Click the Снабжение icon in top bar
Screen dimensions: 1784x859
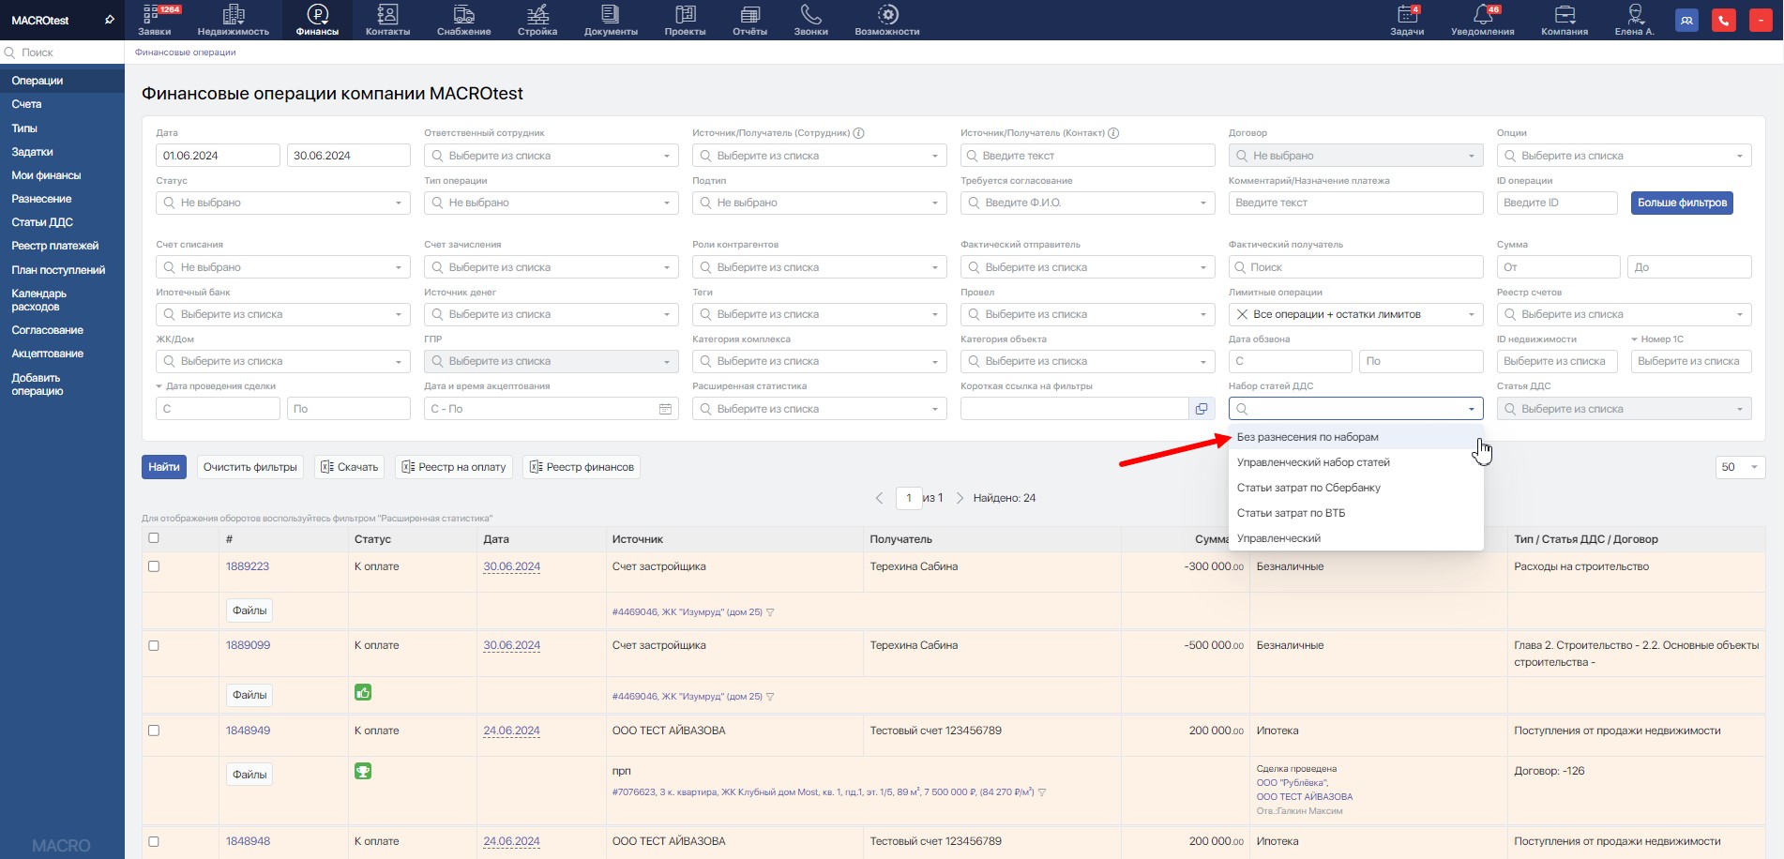(463, 15)
